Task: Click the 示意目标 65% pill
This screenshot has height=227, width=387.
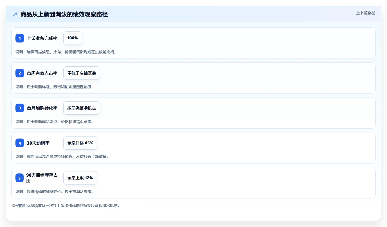Action: (80, 143)
